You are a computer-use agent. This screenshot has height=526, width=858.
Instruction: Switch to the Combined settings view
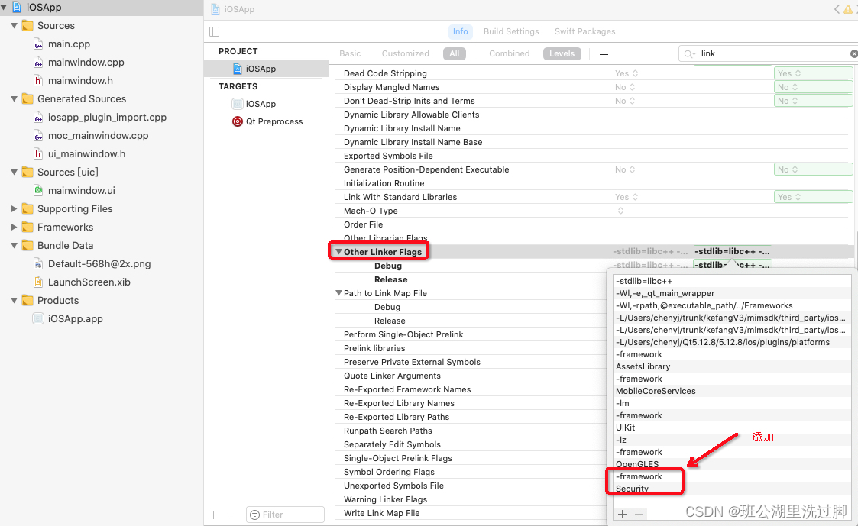[509, 53]
